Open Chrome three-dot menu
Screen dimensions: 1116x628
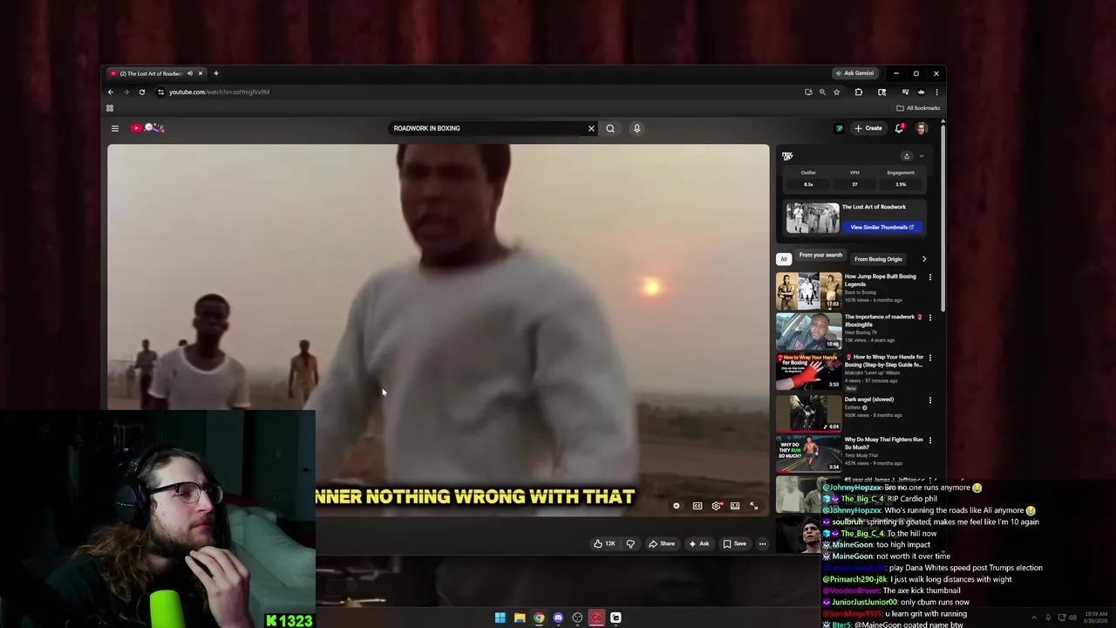pos(936,92)
